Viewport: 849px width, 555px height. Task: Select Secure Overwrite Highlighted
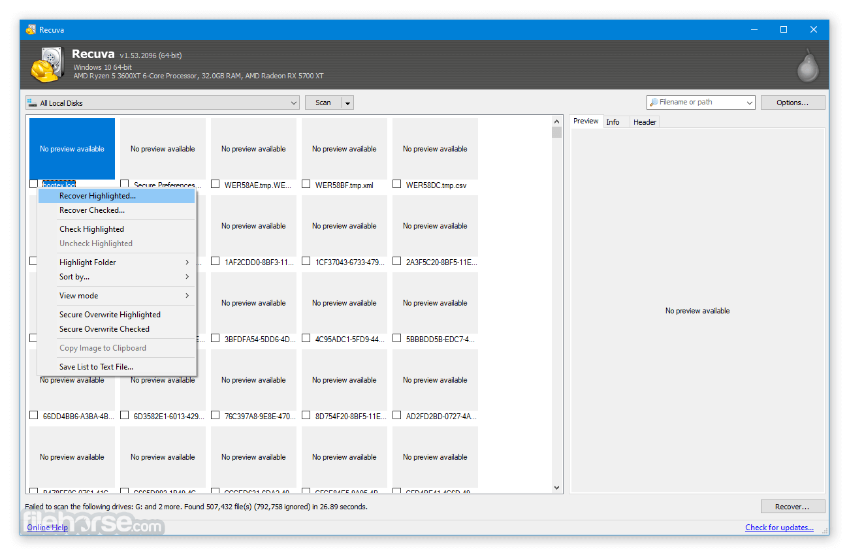(117, 315)
